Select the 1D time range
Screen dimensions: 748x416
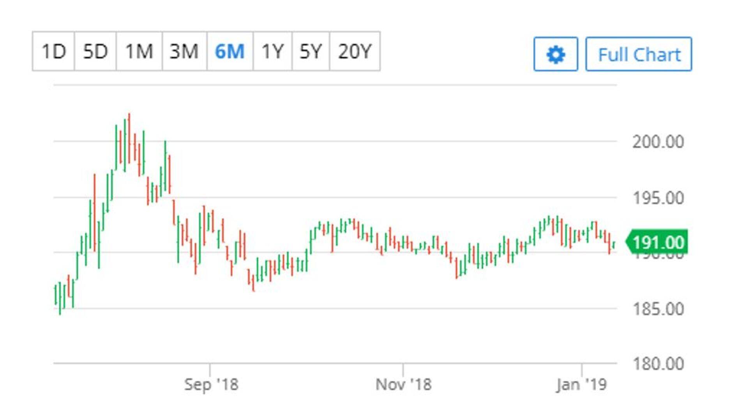point(53,51)
